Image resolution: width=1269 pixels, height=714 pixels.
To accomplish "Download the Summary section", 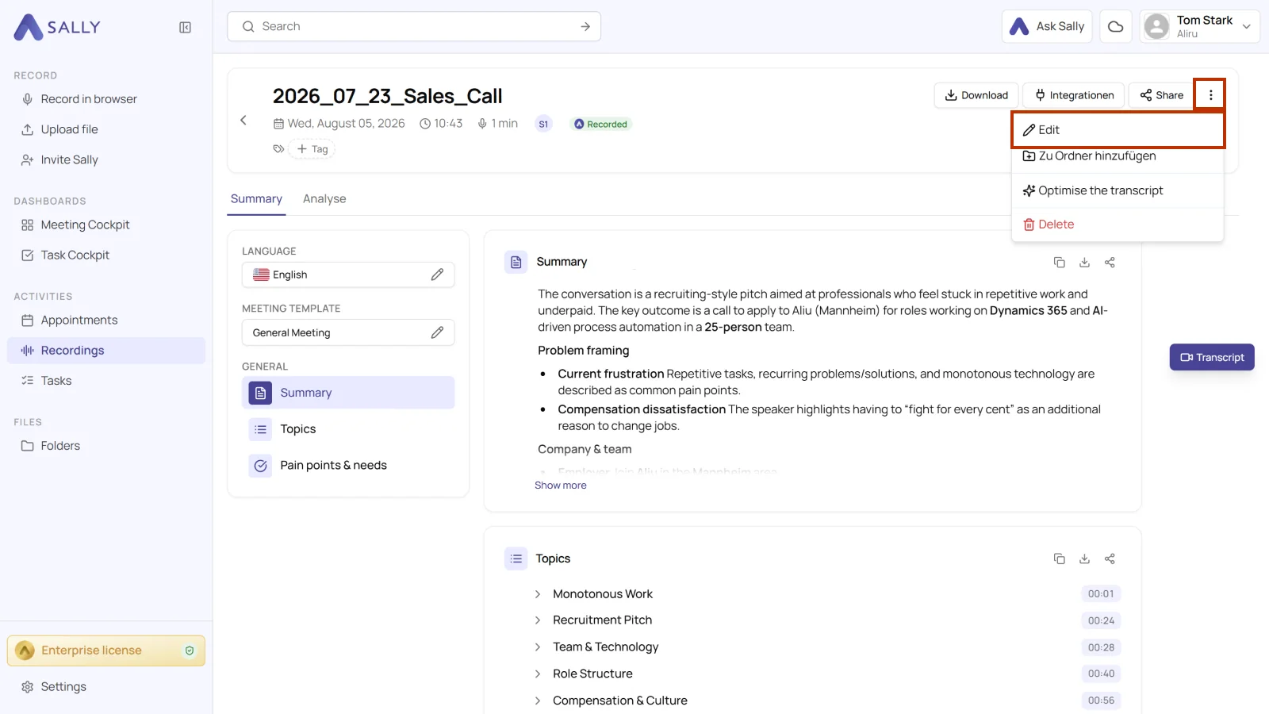I will 1084,263.
